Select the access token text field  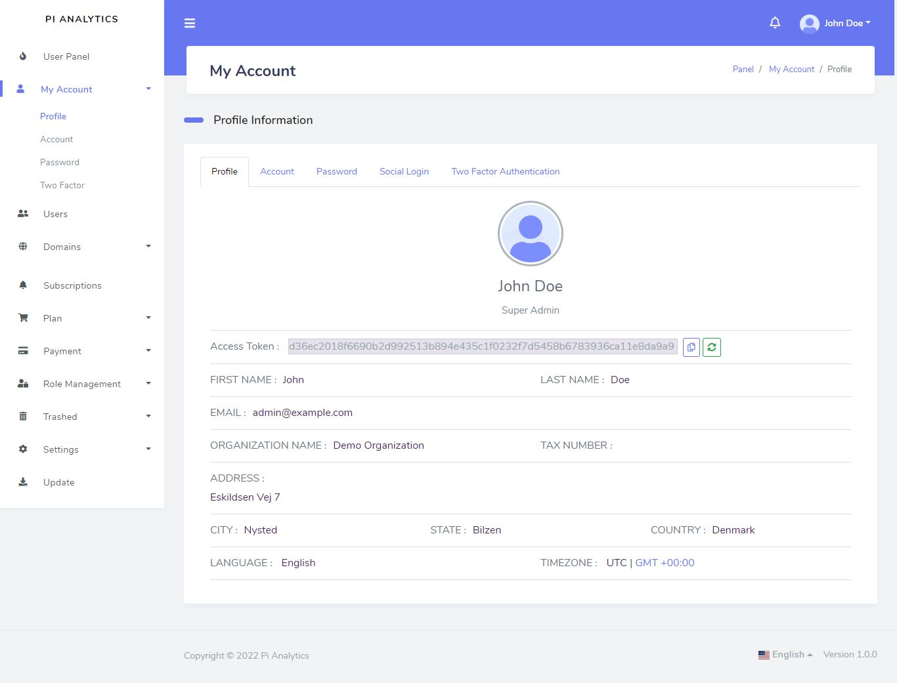[482, 346]
